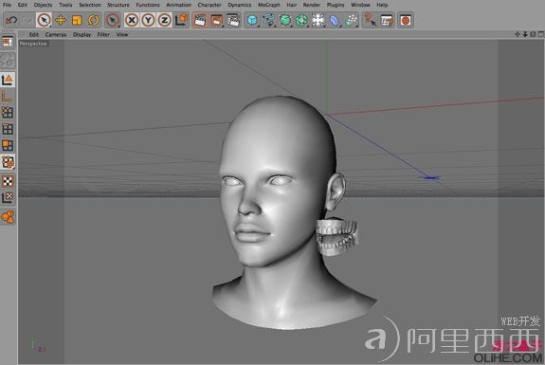This screenshot has width=545, height=365.
Task: Open the viewport Cameras menu
Action: (56, 34)
